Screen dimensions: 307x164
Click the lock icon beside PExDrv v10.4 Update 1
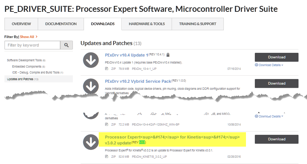(168, 55)
